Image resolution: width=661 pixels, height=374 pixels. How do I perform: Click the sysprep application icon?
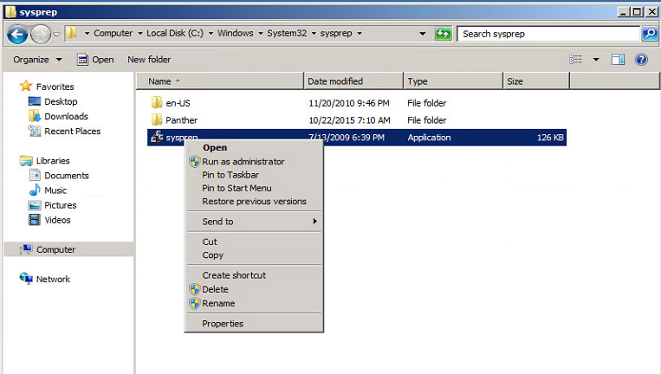(157, 137)
